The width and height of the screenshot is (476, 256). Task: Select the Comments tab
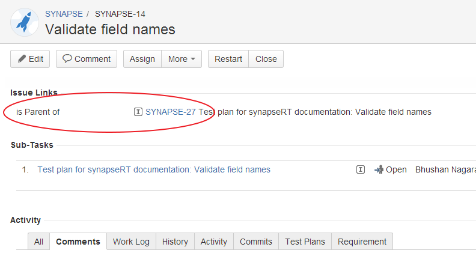click(78, 242)
